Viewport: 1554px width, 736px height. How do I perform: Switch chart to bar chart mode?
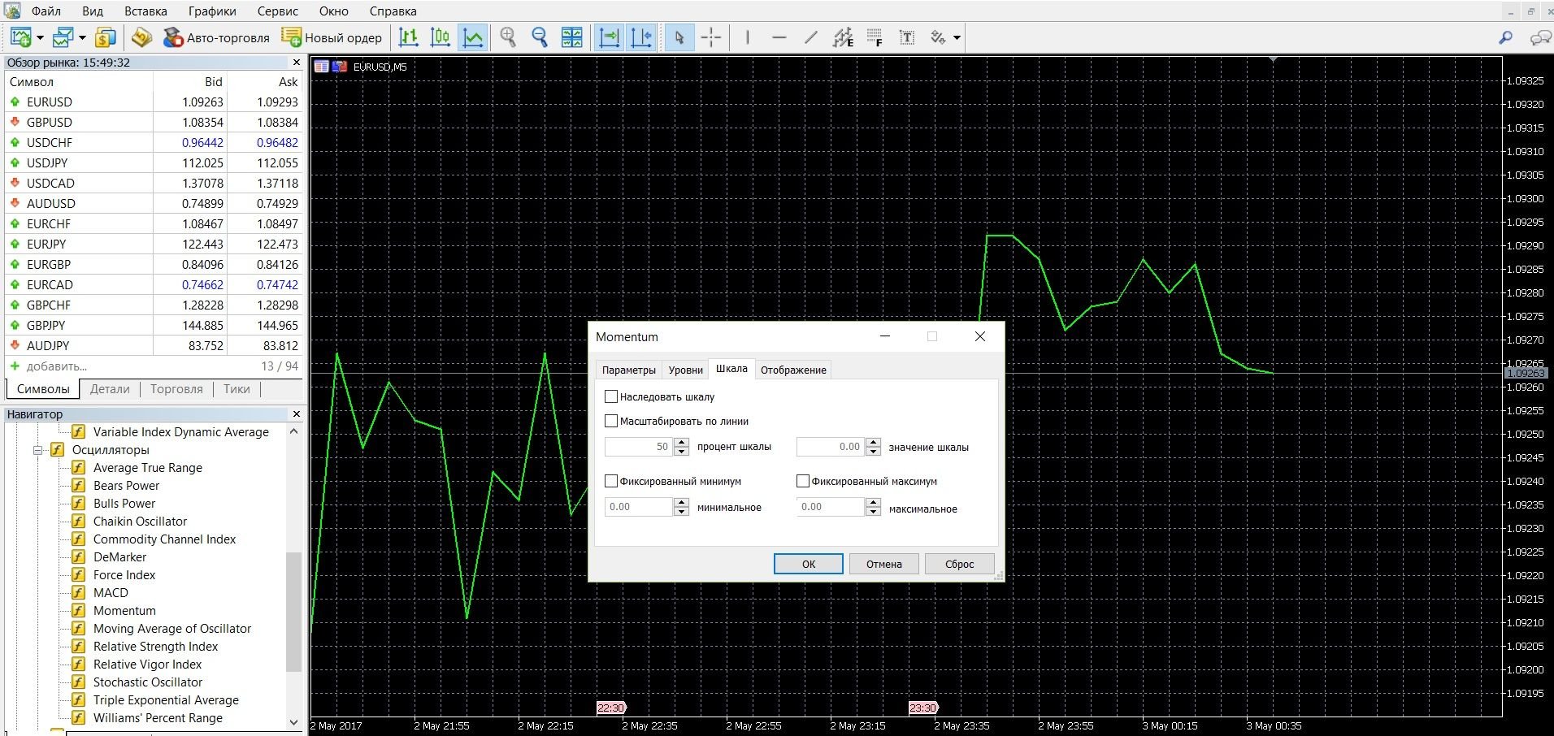click(x=409, y=37)
